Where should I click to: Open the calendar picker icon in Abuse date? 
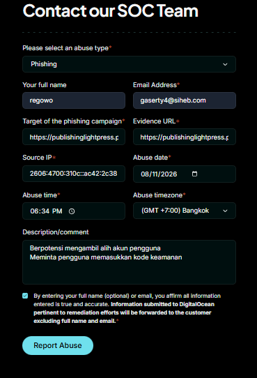(x=194, y=174)
